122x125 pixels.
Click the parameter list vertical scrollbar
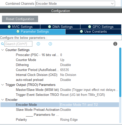(x=120, y=72)
